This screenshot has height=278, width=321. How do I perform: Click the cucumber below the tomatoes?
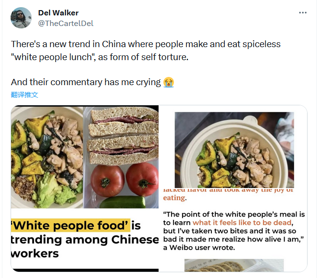point(123,202)
